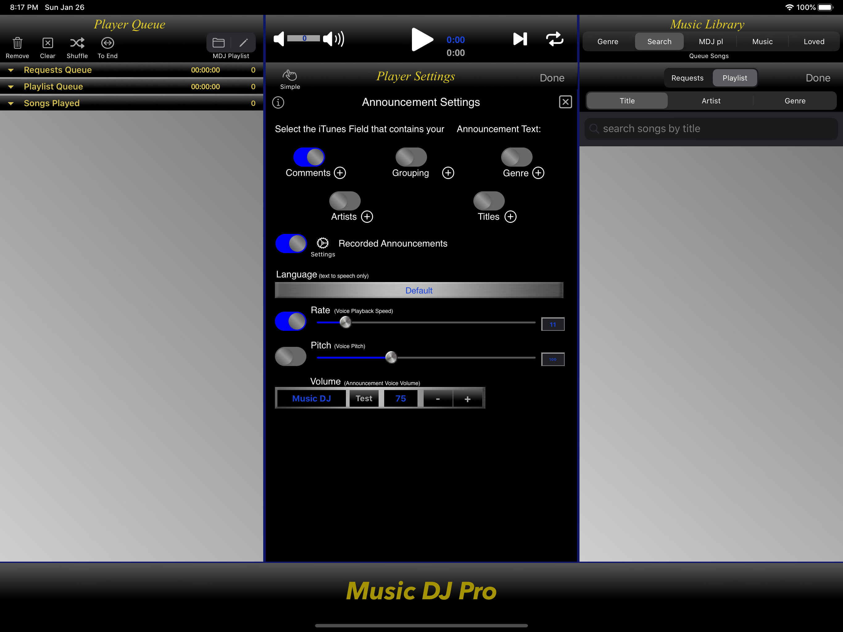843x632 pixels.
Task: Enable the Grouping field toggle
Action: pyautogui.click(x=411, y=157)
